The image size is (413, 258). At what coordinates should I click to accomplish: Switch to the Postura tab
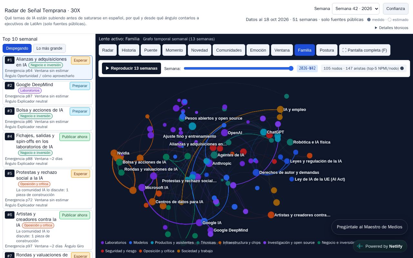[x=327, y=50]
